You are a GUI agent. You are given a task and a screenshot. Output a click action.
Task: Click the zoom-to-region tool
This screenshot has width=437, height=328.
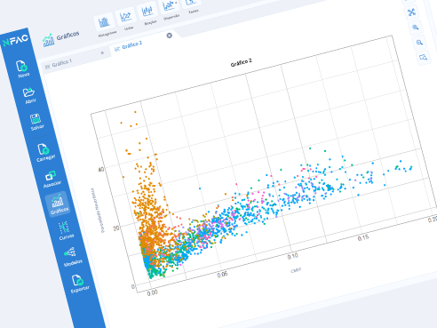423,57
